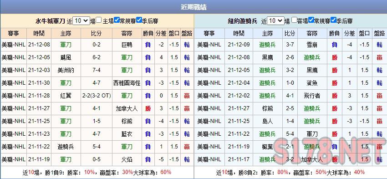Uncheck 季后賽 for 紐約遊騎兵
Image resolution: width=387 pixels, height=179 pixels.
[x=333, y=20]
